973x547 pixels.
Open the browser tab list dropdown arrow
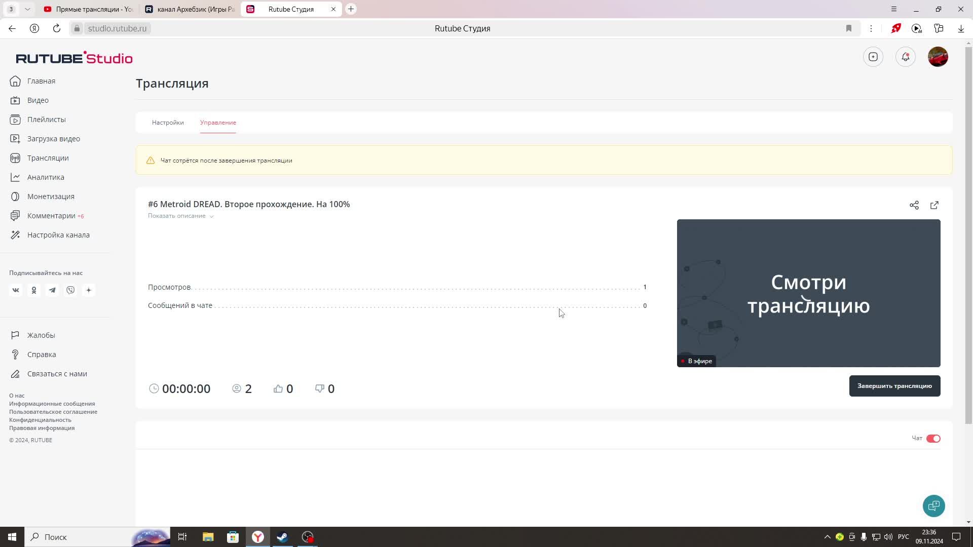[27, 9]
